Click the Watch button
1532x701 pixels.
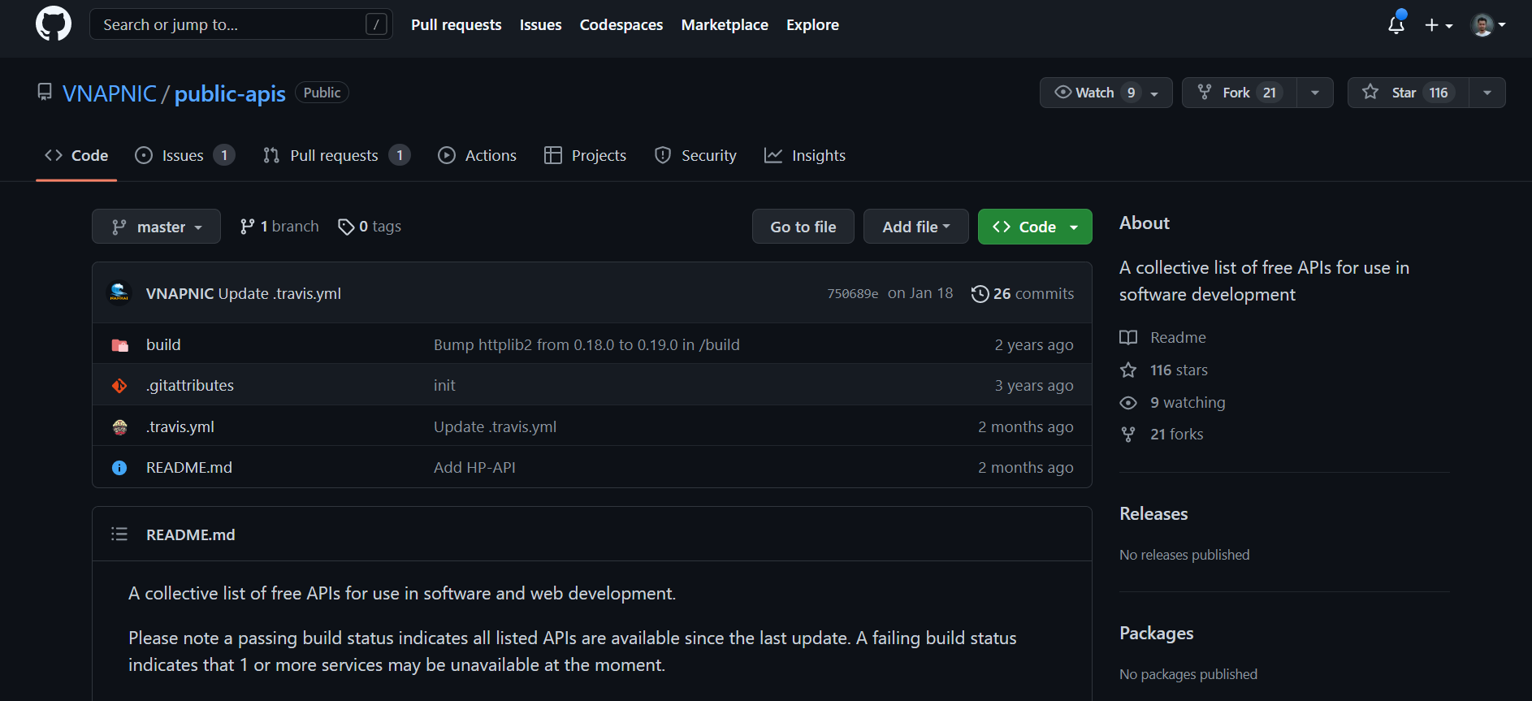click(1106, 93)
